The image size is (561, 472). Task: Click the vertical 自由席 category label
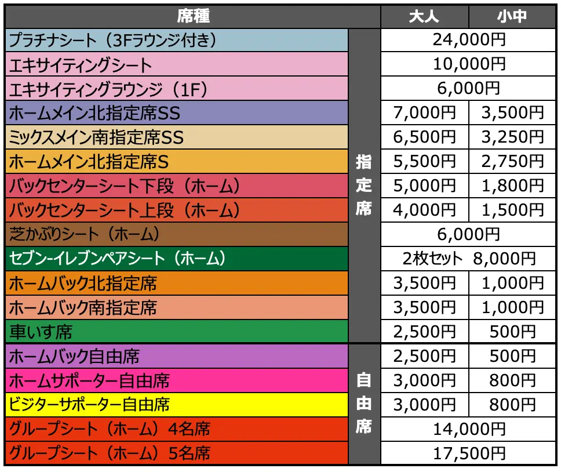pyautogui.click(x=364, y=404)
